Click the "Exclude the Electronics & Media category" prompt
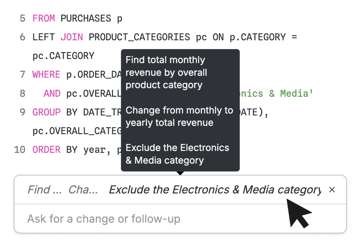Viewport: 361px width, 248px height. [x=214, y=190]
